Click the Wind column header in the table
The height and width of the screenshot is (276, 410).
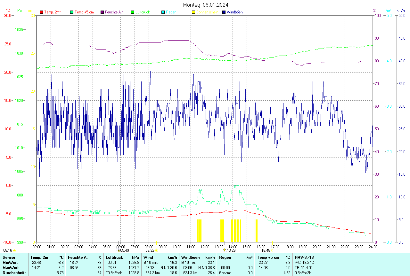pos(148,257)
